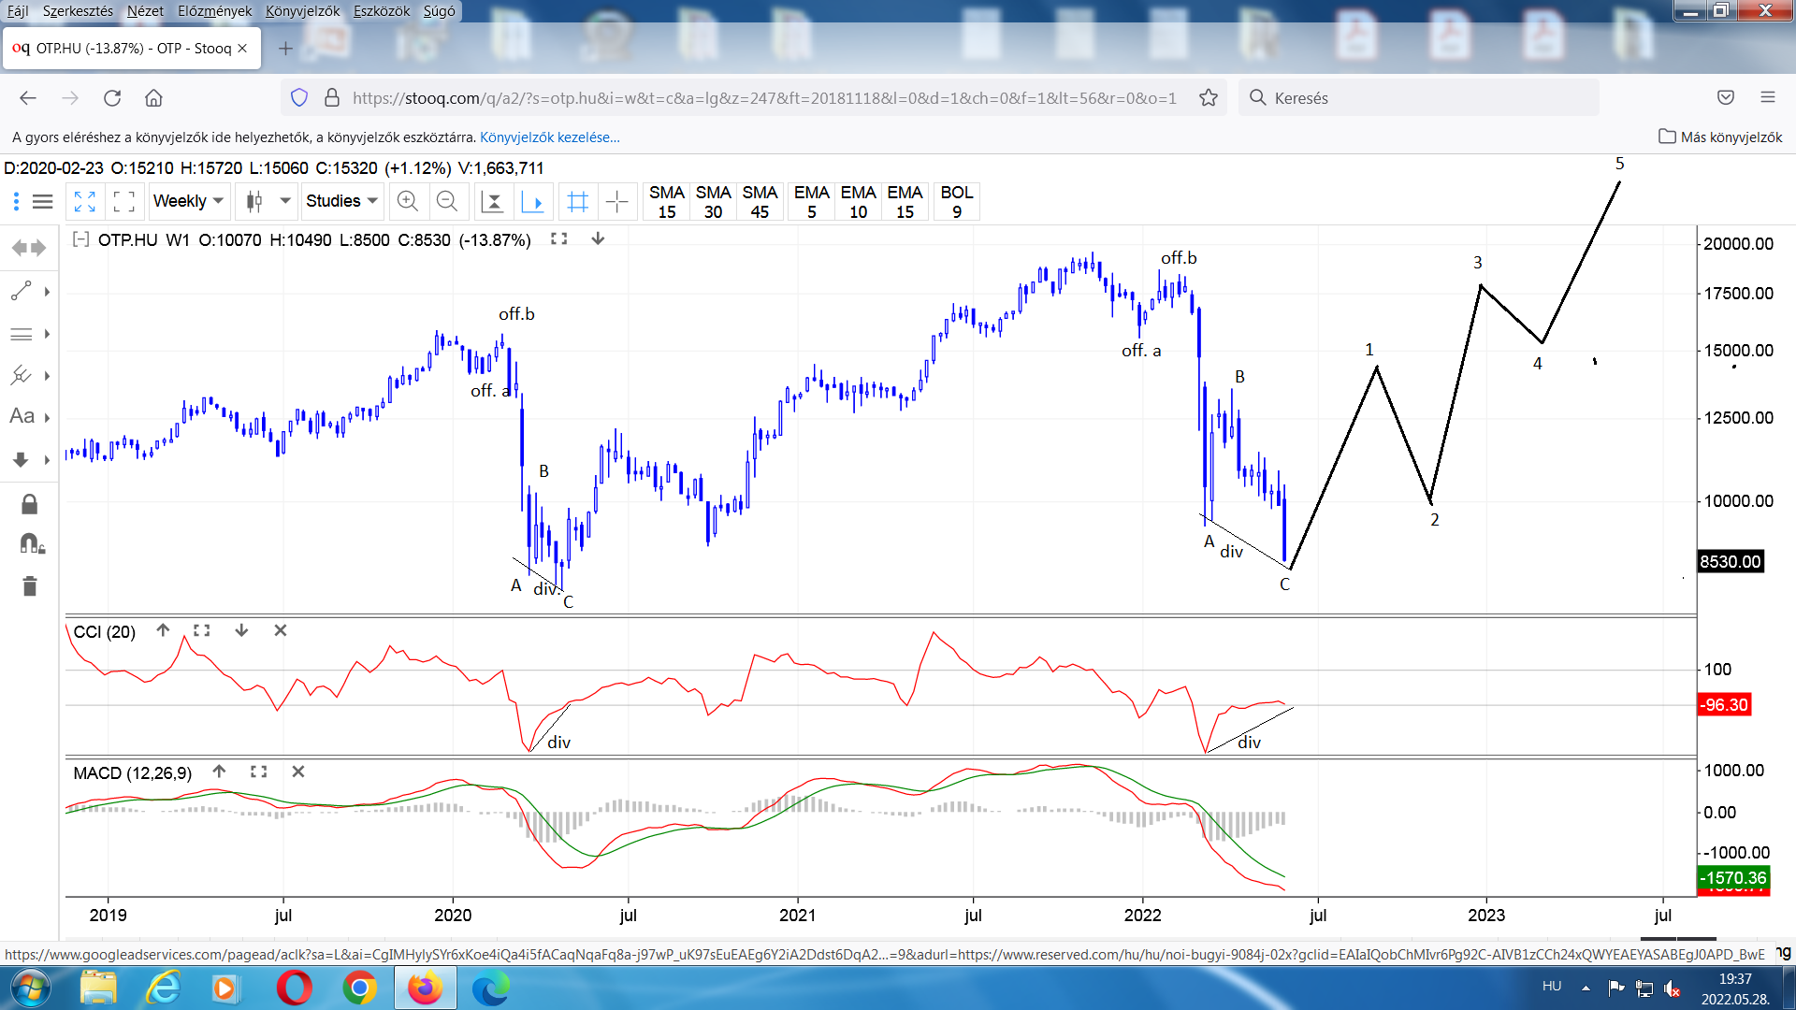
Task: Open the Studies dropdown menu
Action: point(341,201)
